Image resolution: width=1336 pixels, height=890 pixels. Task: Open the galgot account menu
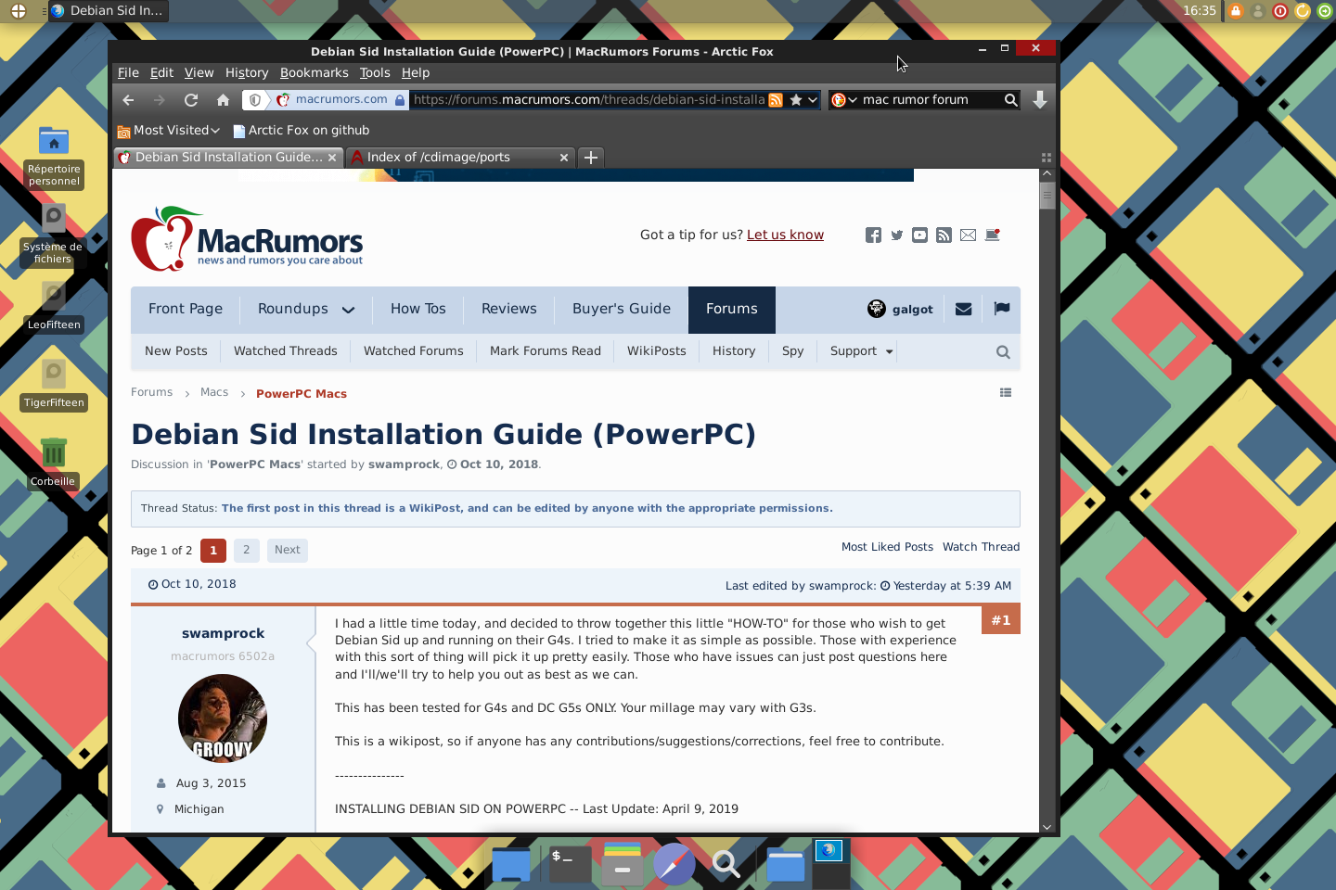click(x=900, y=310)
